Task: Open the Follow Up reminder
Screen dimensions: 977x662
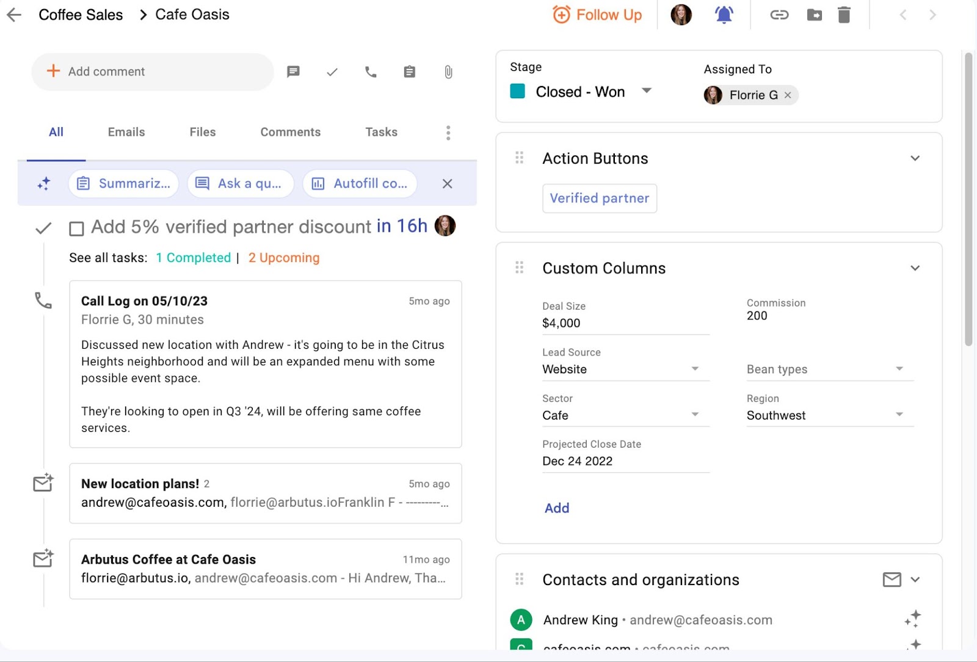Action: 597,15
